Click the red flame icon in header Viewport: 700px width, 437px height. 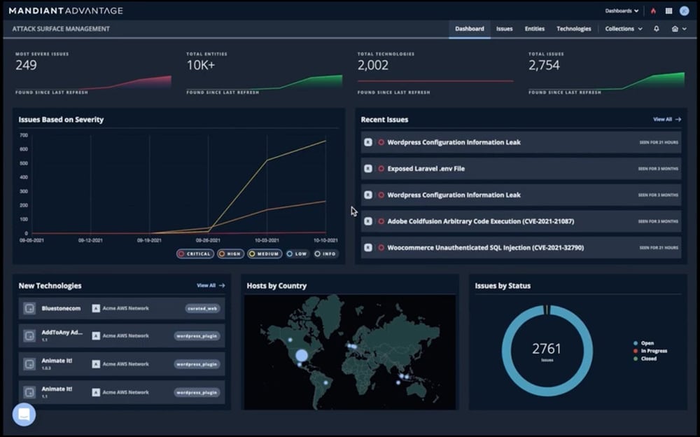654,11
